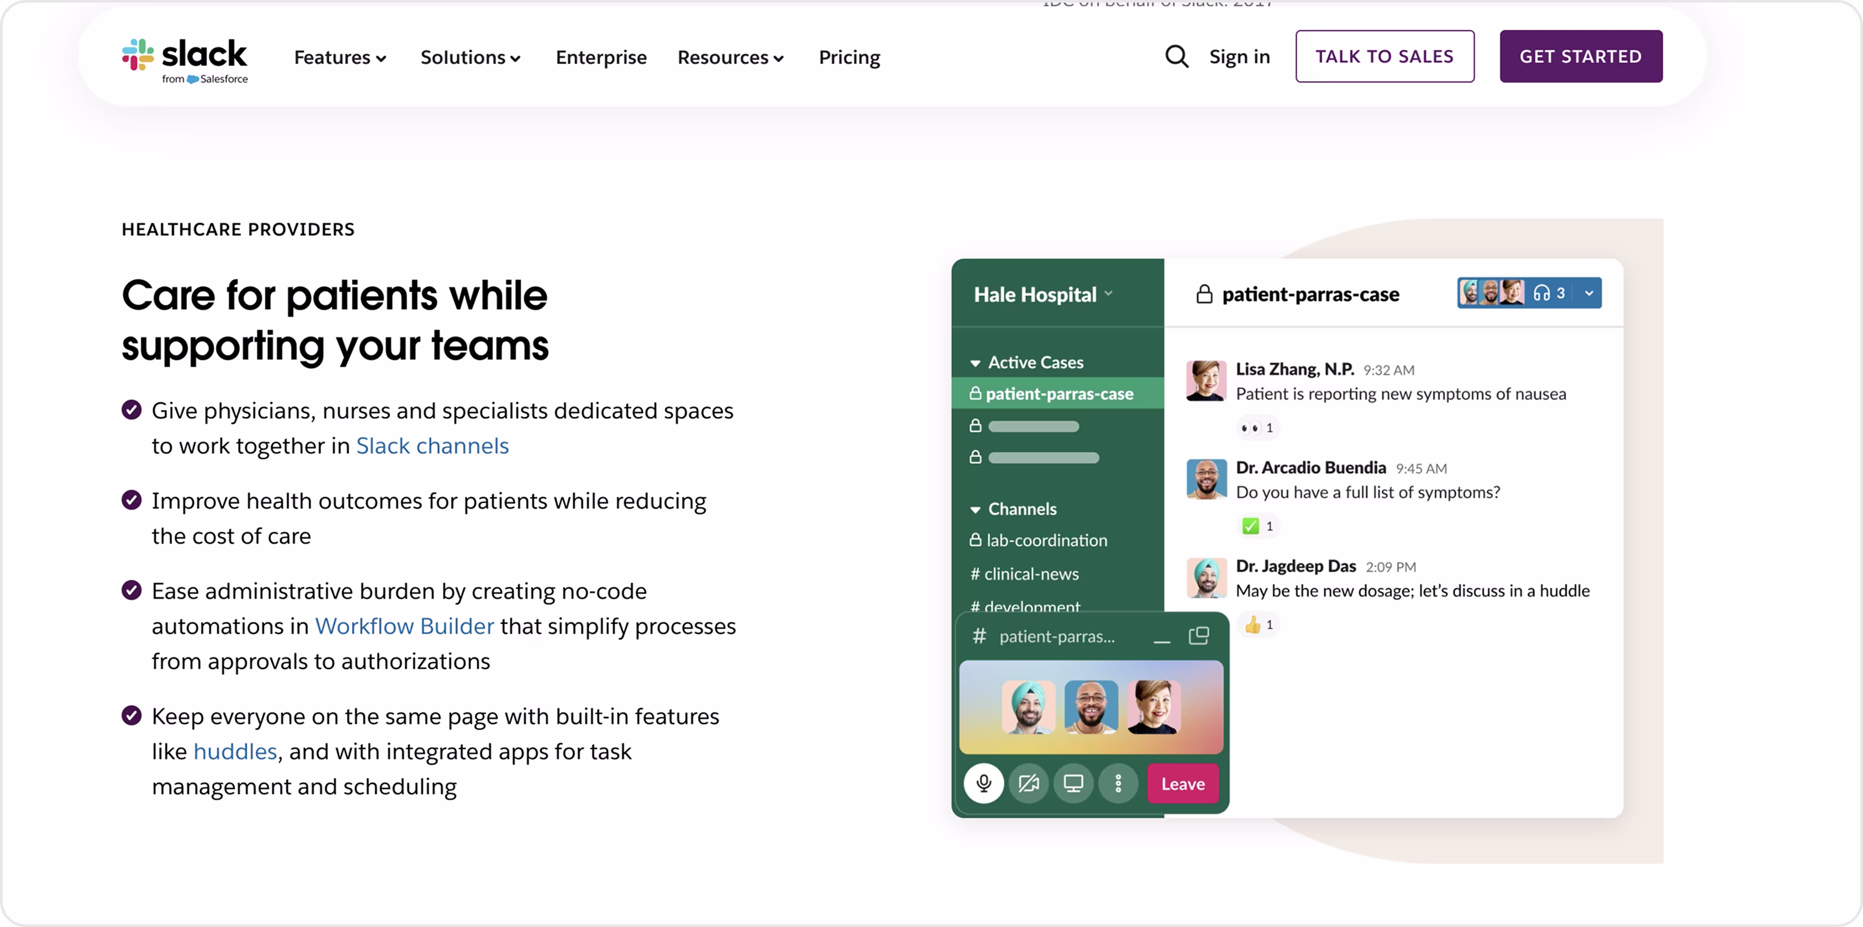Open the search magnifier icon
The width and height of the screenshot is (1863, 927).
(1177, 56)
